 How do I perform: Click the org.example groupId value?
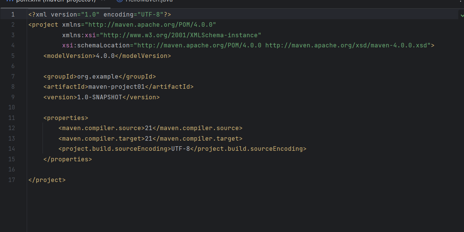pyautogui.click(x=98, y=76)
